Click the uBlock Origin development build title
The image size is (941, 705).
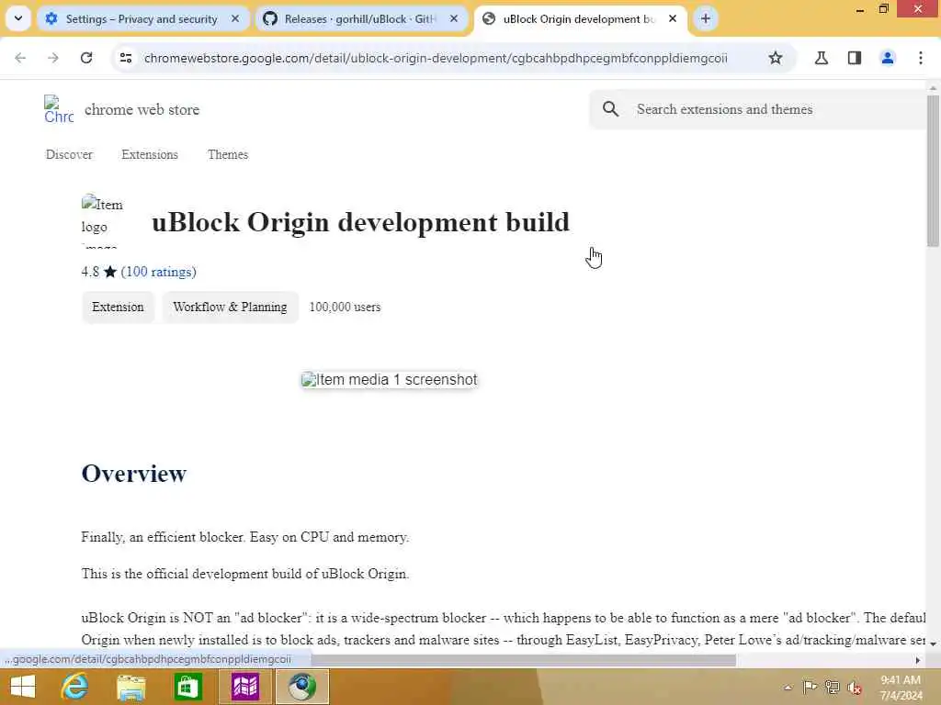click(360, 222)
